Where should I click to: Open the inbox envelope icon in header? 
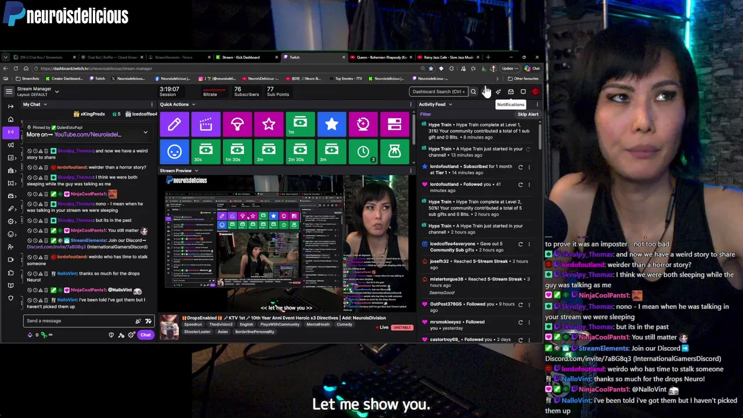pyautogui.click(x=511, y=92)
